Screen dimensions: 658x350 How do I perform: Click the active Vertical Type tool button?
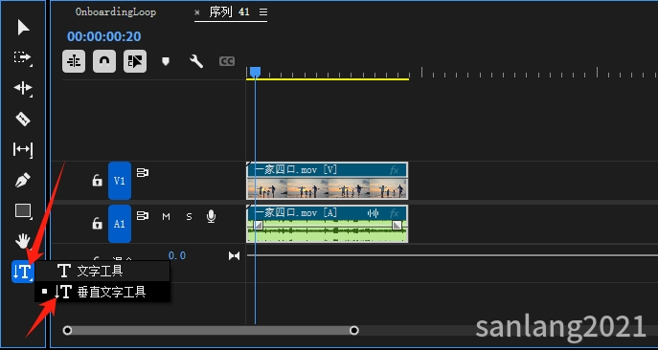[x=23, y=272]
